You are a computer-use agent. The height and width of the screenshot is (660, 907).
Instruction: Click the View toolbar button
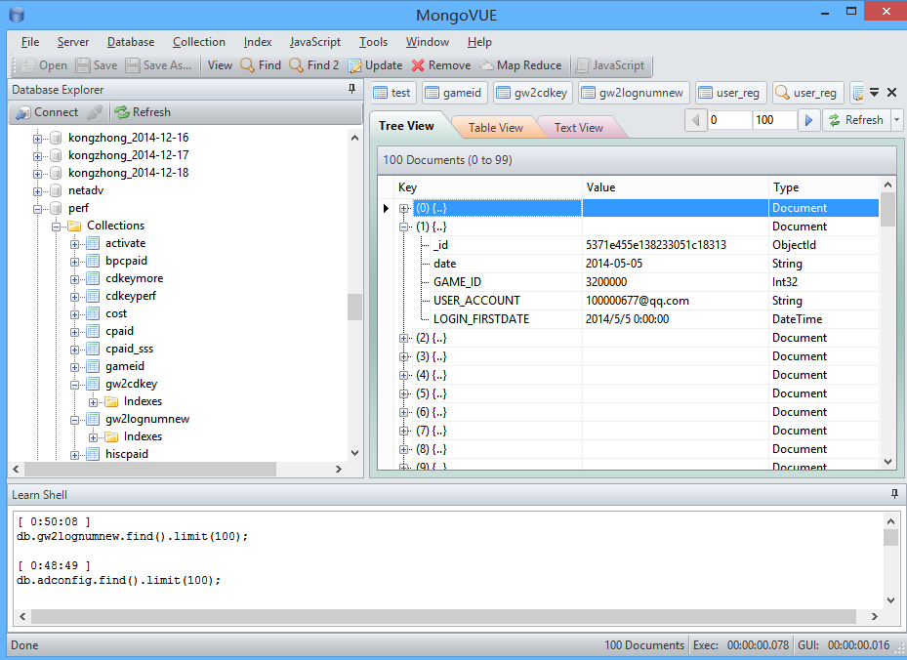pos(220,65)
